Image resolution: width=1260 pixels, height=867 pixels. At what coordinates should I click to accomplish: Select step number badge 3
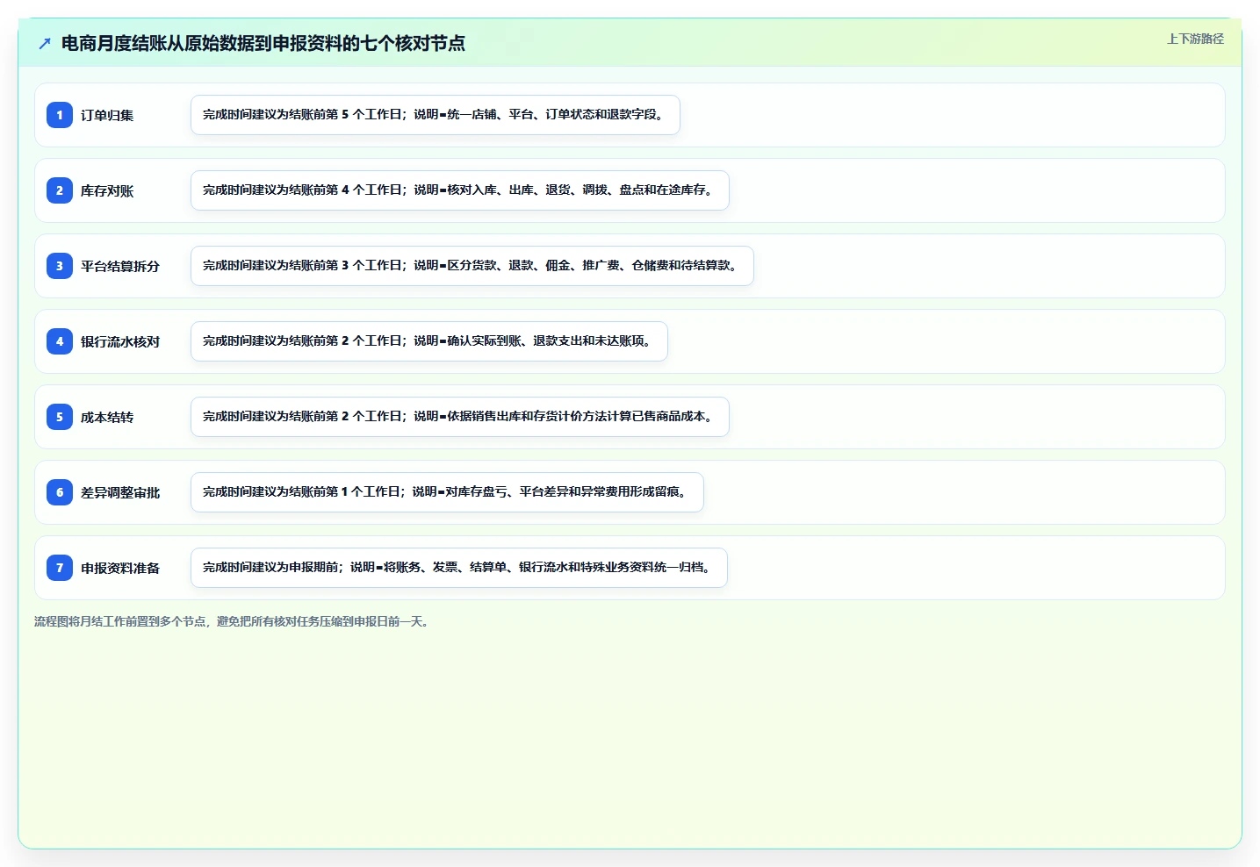(60, 266)
